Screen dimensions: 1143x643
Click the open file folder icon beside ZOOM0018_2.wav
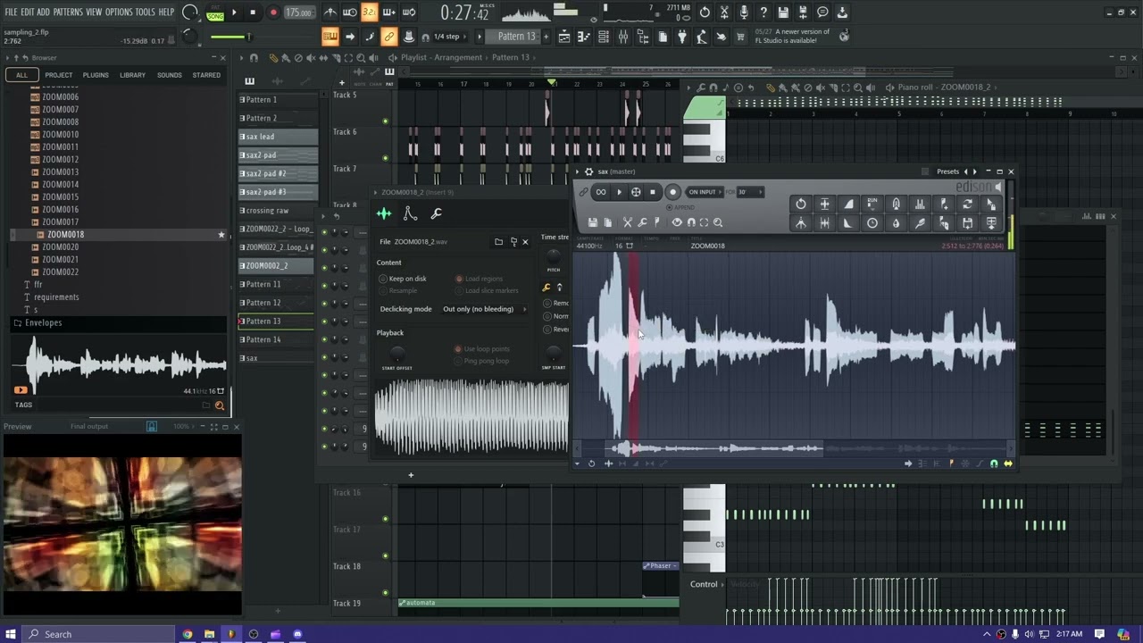pos(499,241)
